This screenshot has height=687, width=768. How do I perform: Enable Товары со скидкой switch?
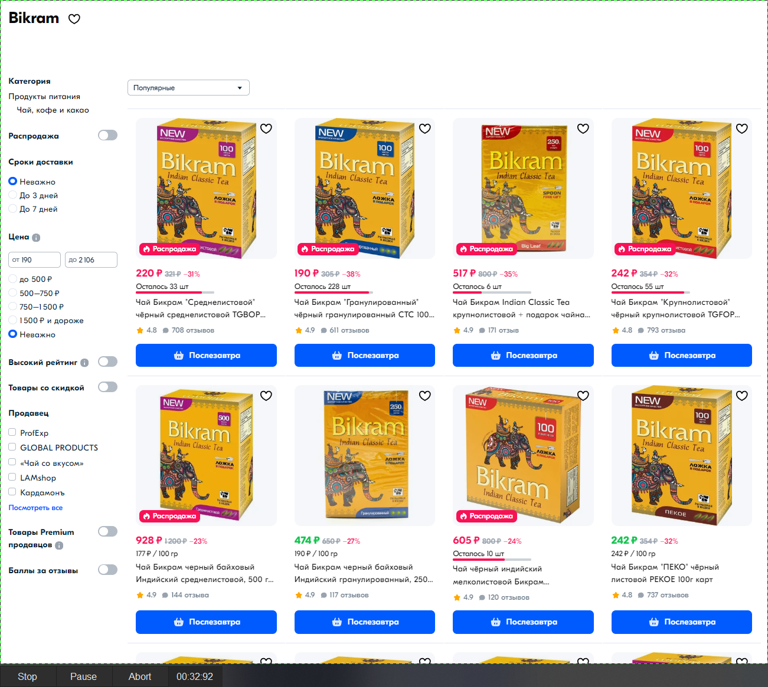[107, 387]
